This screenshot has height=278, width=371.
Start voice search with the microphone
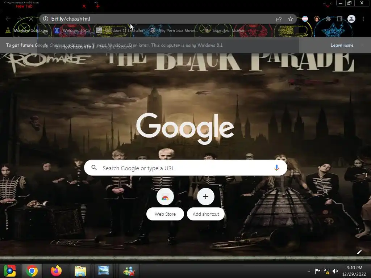276,168
